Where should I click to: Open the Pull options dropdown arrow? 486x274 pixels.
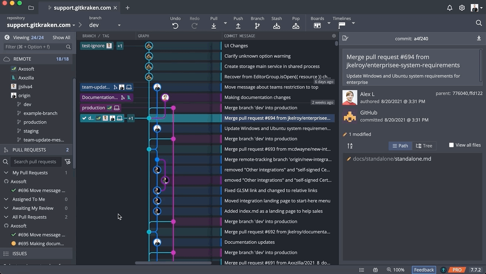coord(225,23)
